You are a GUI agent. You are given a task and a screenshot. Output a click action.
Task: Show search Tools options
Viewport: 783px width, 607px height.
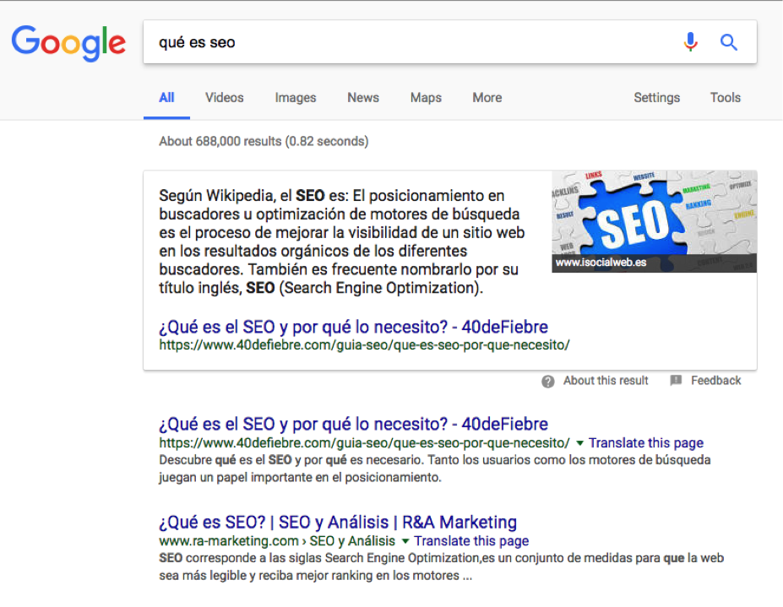tap(725, 98)
